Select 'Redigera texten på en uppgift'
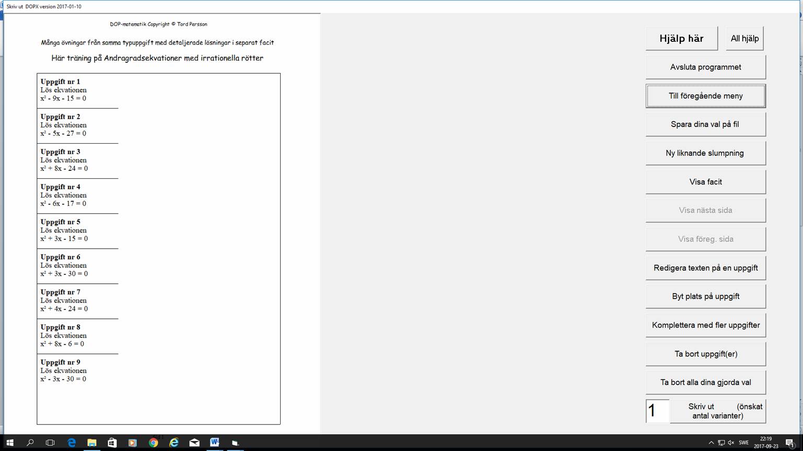This screenshot has width=803, height=451. pyautogui.click(x=705, y=268)
